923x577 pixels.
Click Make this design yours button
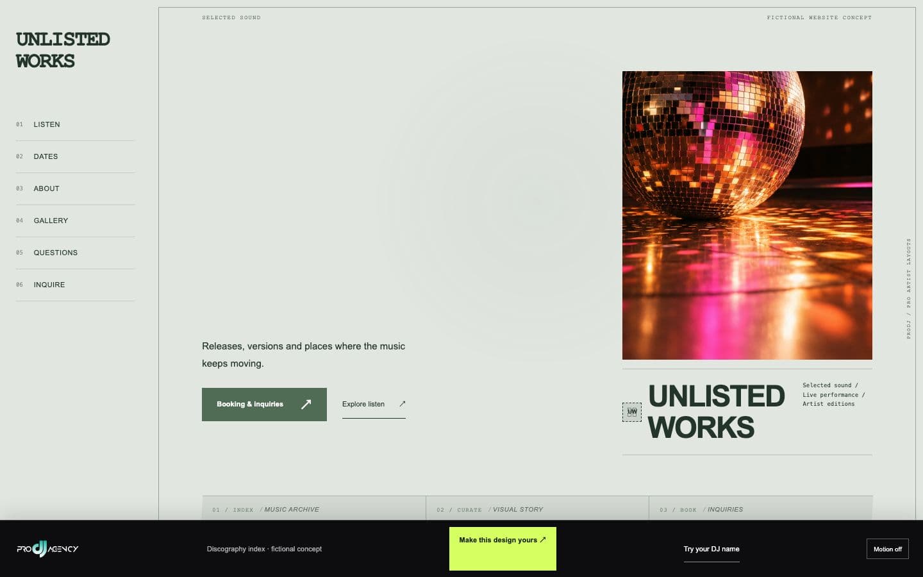coord(503,549)
